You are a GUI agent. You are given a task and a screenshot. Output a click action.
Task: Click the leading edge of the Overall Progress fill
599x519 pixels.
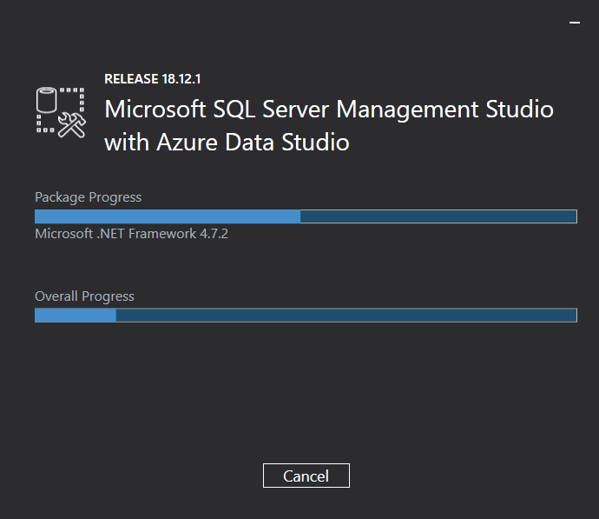pyautogui.click(x=115, y=316)
